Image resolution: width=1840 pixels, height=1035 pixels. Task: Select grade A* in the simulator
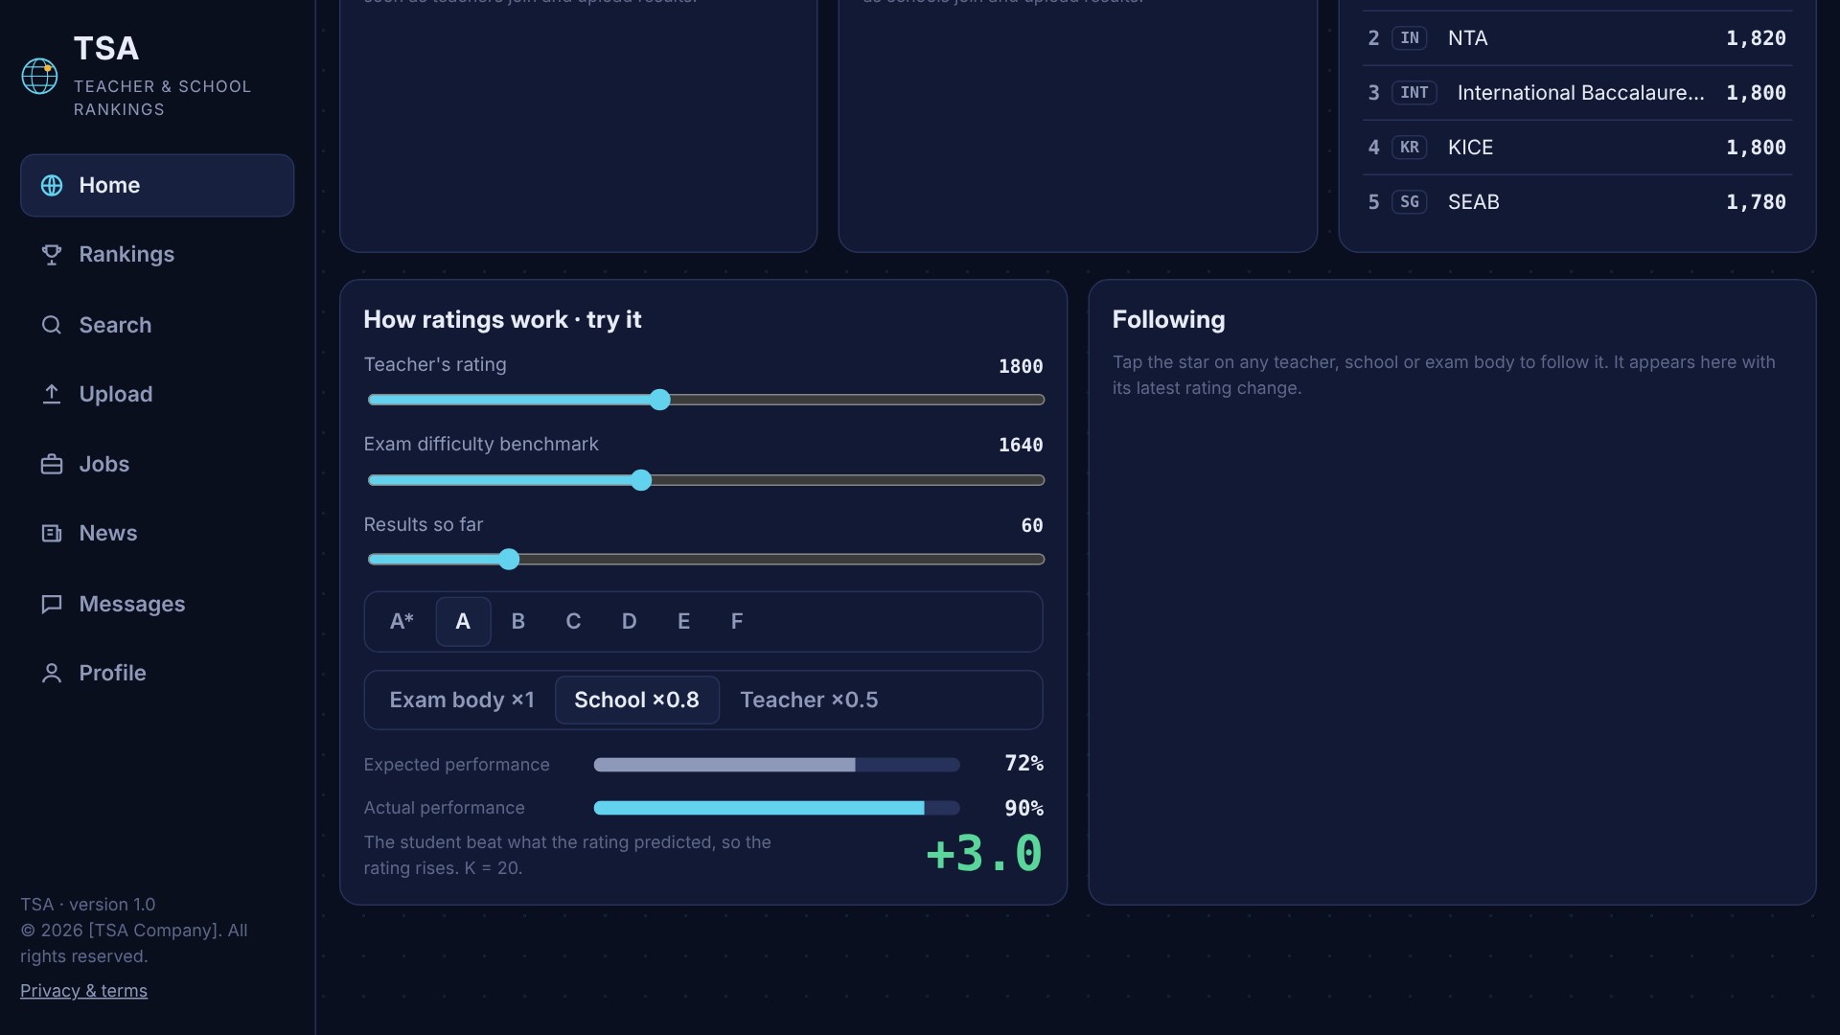point(402,621)
